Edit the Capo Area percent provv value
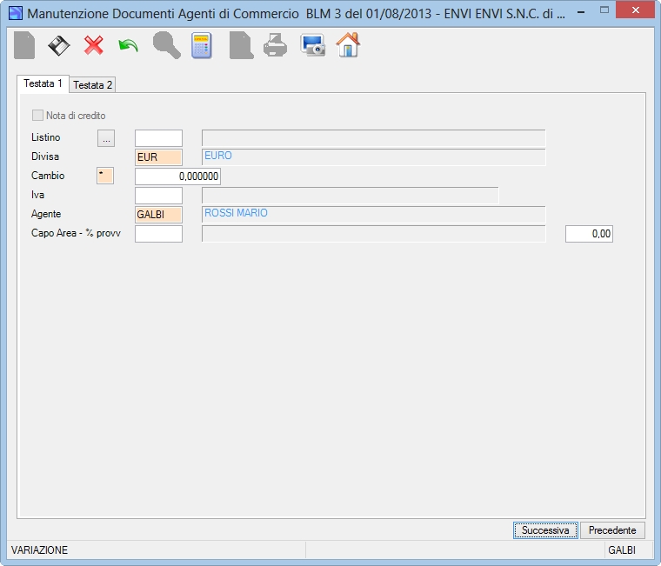This screenshot has height=566, width=661. pyautogui.click(x=589, y=234)
